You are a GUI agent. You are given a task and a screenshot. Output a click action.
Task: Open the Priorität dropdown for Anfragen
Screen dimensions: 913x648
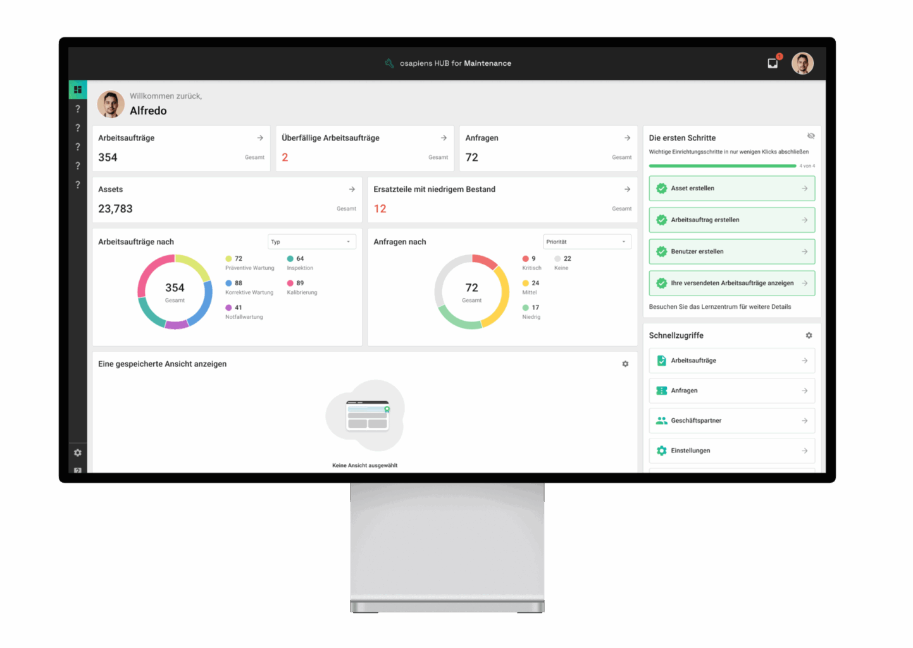[587, 242]
